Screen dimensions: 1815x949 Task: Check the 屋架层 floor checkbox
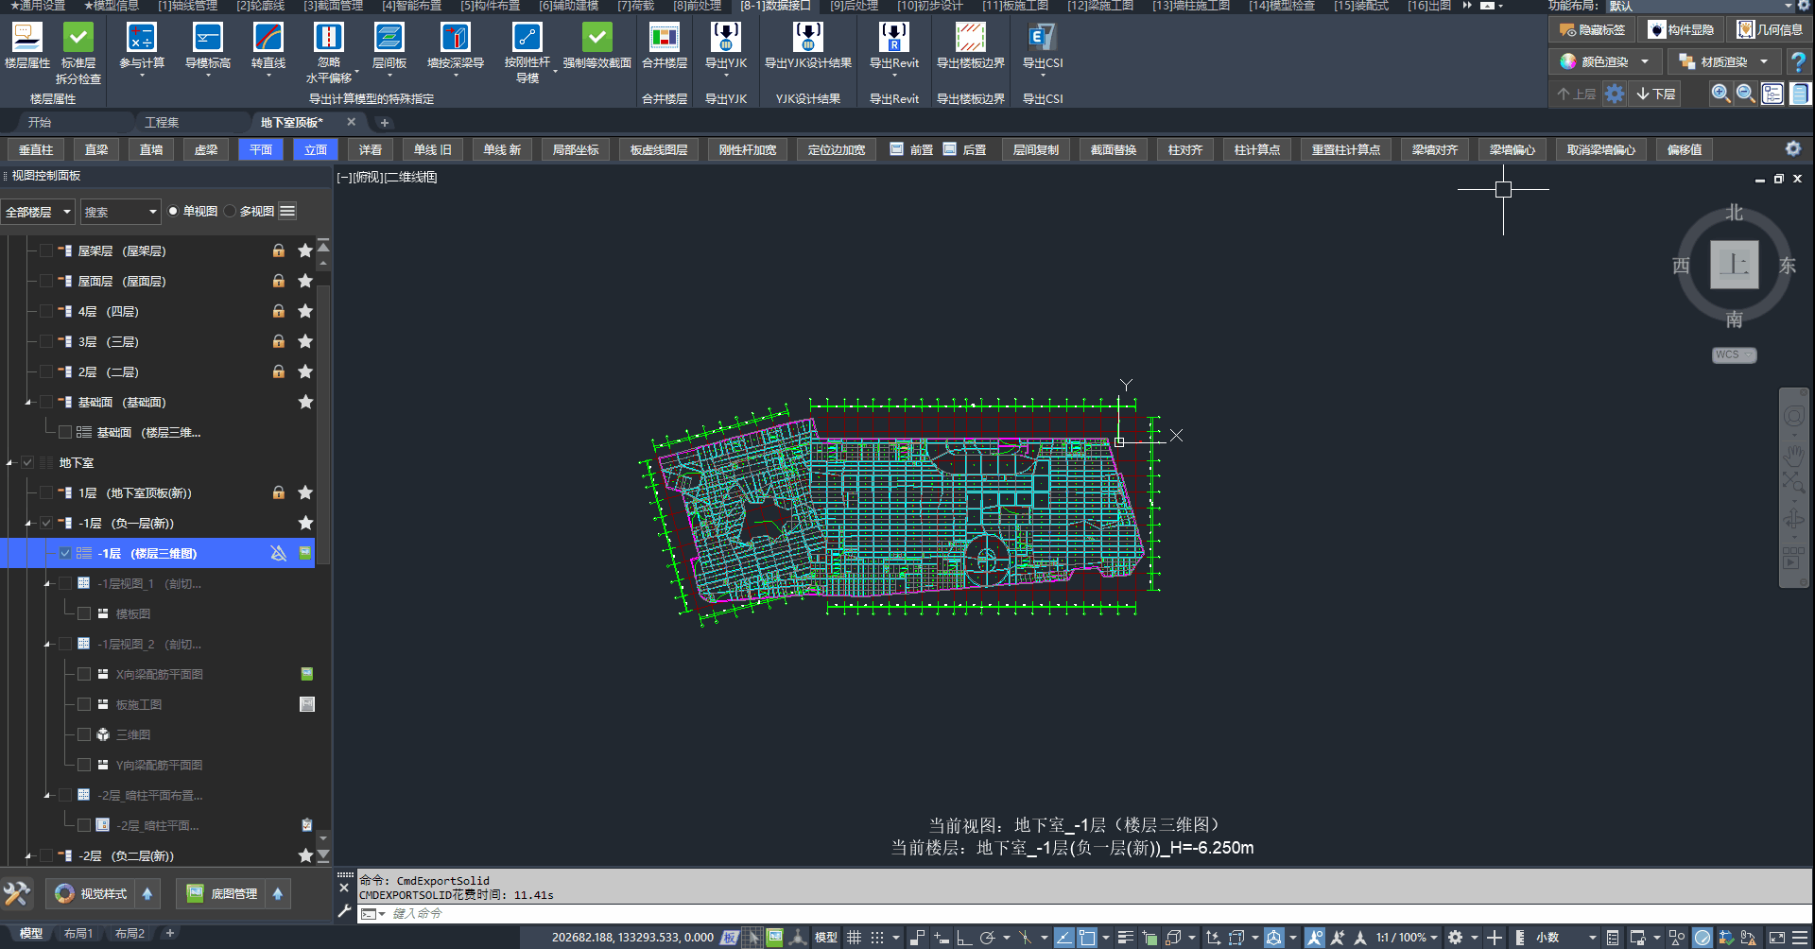click(45, 250)
